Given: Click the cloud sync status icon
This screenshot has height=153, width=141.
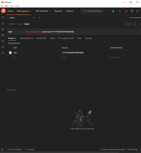Looking at the screenshot, I should pyautogui.click(x=113, y=11).
